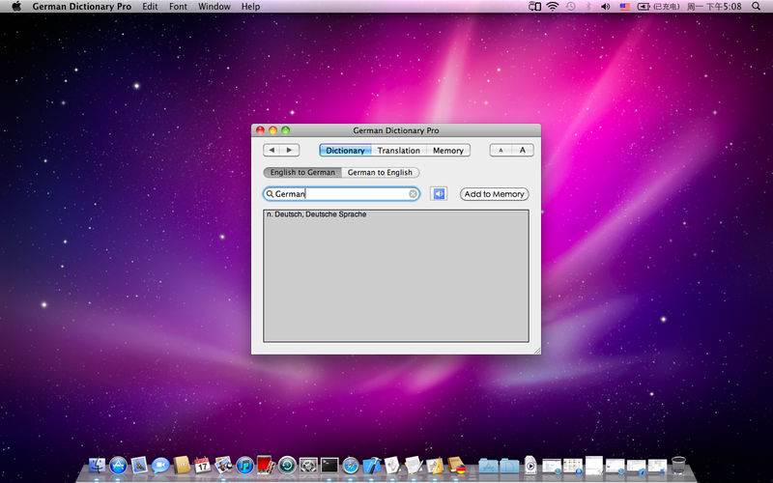Open the Memory tab
773x483 pixels.
tap(448, 151)
